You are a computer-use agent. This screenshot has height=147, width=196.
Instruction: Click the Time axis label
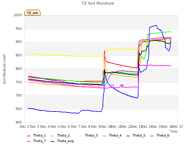pyautogui.click(x=173, y=131)
